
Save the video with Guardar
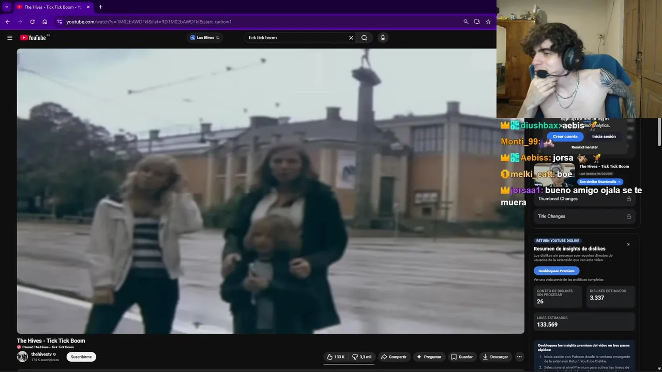pos(462,357)
